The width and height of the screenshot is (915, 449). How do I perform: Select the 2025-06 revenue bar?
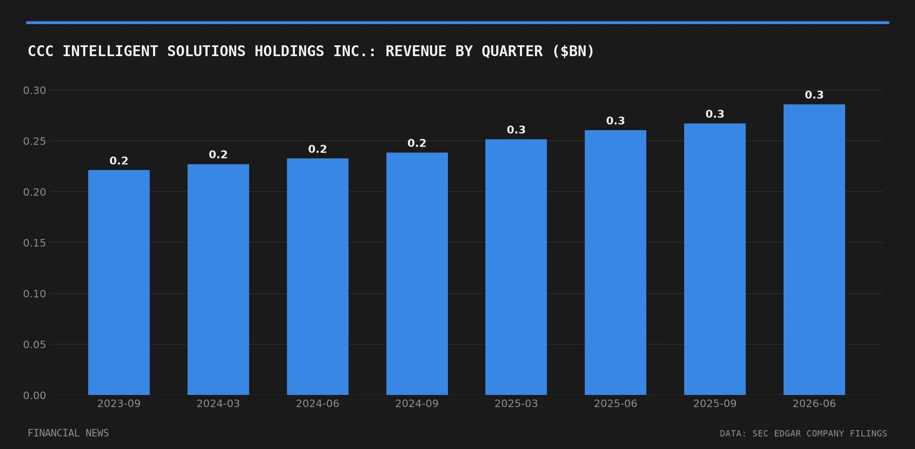pos(616,262)
